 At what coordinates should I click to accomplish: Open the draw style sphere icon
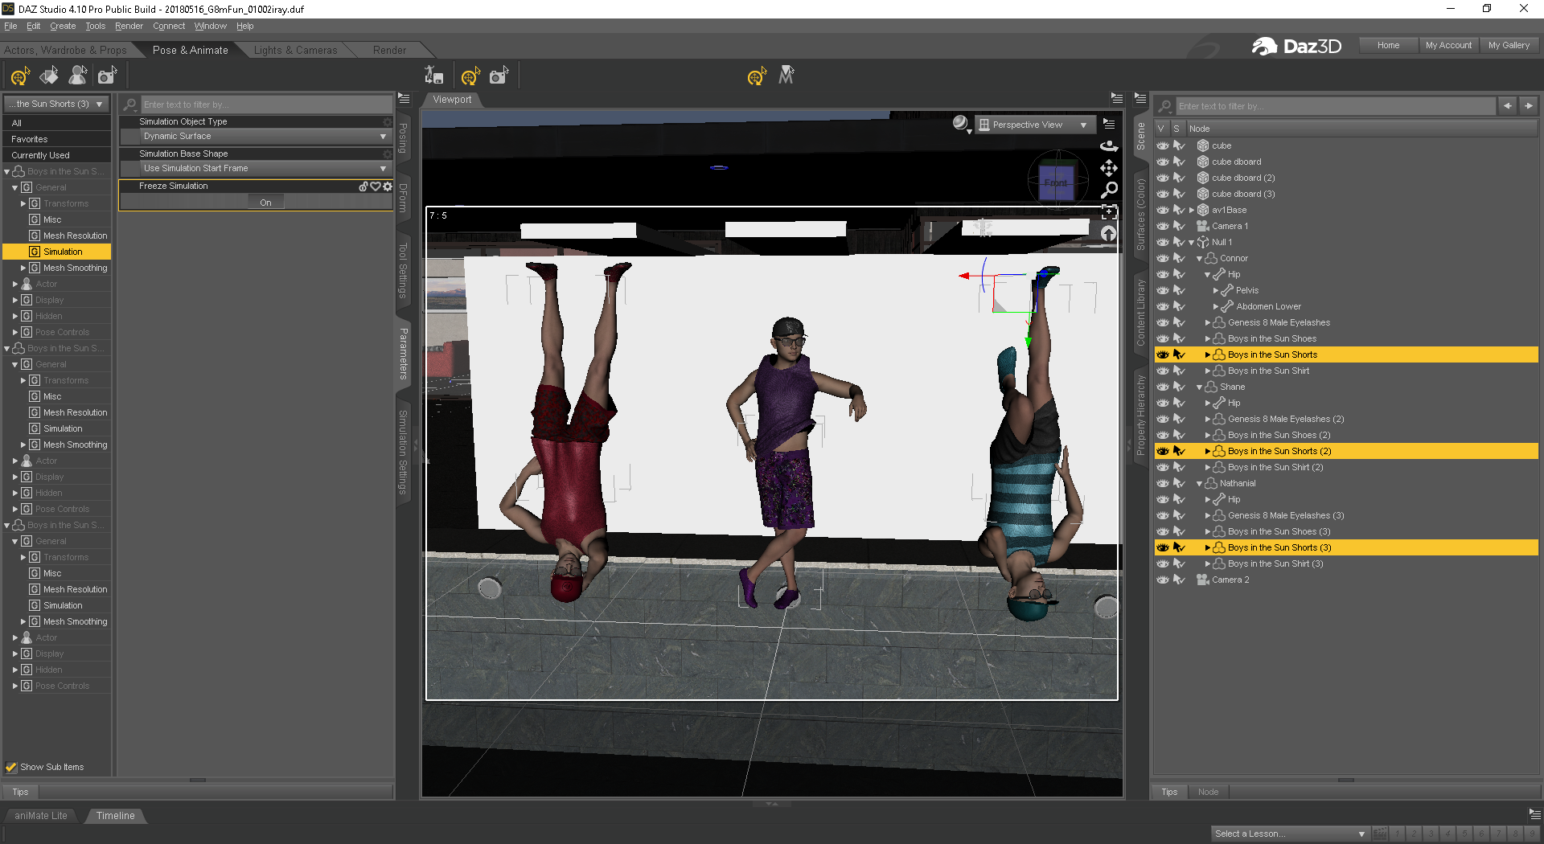tap(960, 124)
